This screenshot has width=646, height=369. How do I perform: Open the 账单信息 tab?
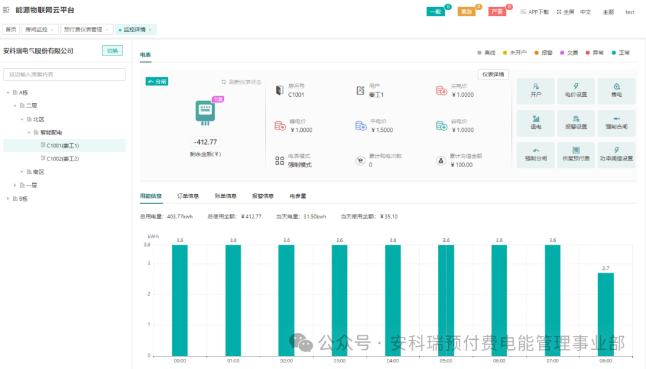[x=226, y=196]
